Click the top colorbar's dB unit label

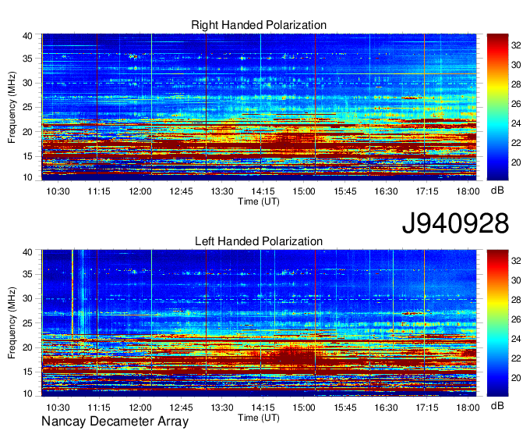coord(497,191)
